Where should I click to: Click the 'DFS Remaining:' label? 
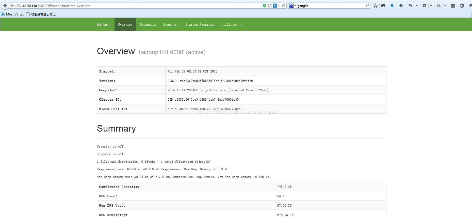(113, 215)
